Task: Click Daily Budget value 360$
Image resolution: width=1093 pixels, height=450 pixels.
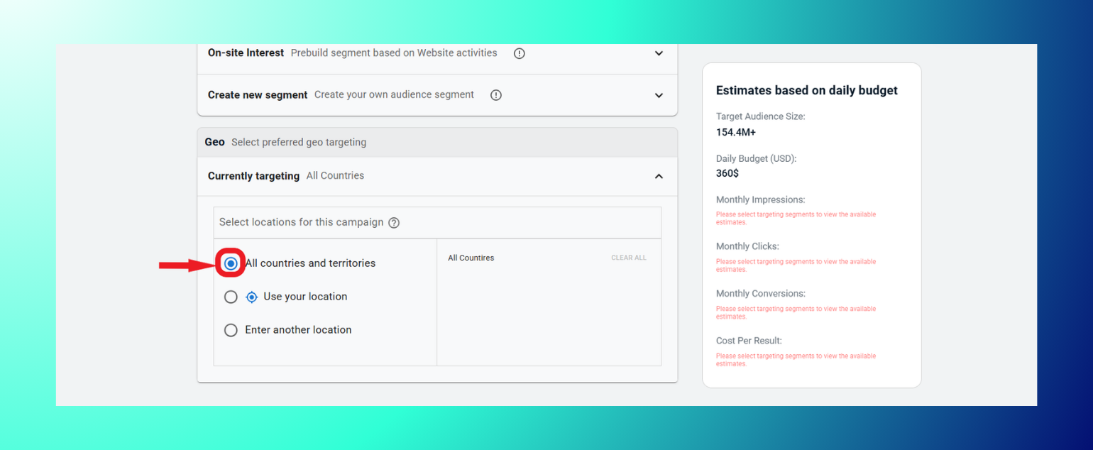Action: coord(727,173)
